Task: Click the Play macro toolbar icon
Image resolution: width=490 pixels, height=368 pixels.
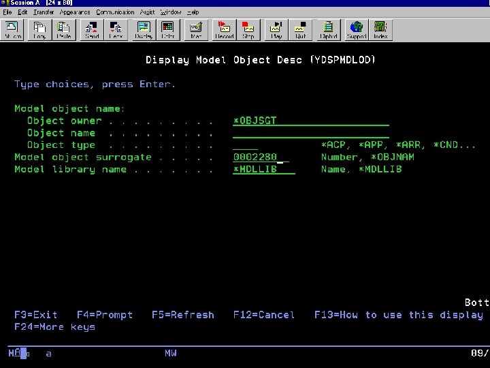Action: point(276,30)
